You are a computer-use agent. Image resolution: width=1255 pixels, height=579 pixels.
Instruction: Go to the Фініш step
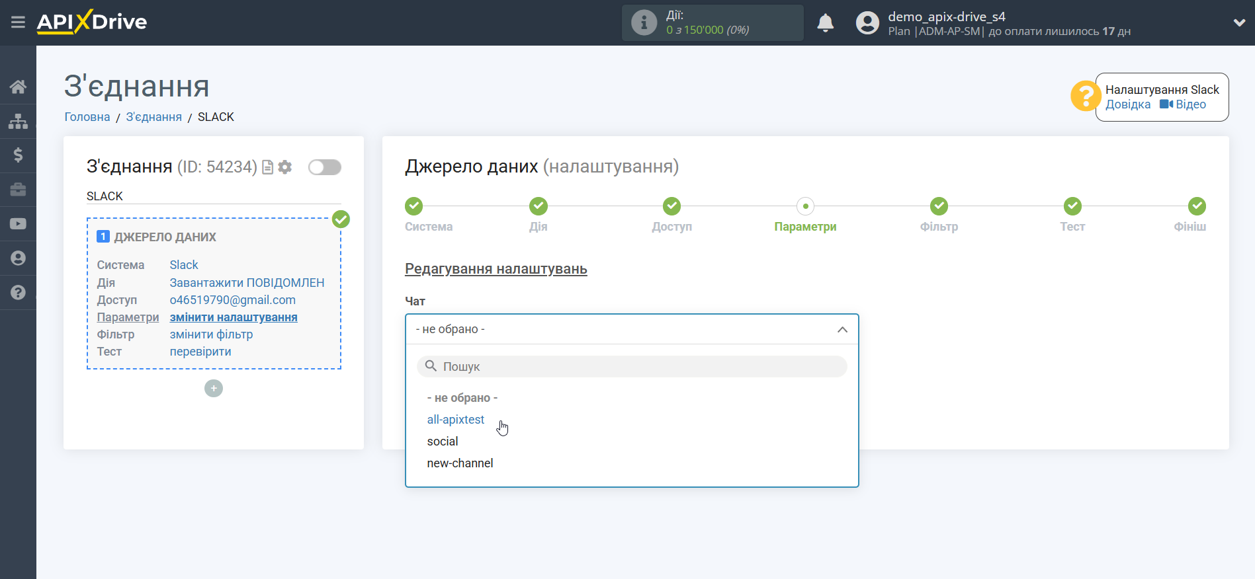click(x=1197, y=206)
